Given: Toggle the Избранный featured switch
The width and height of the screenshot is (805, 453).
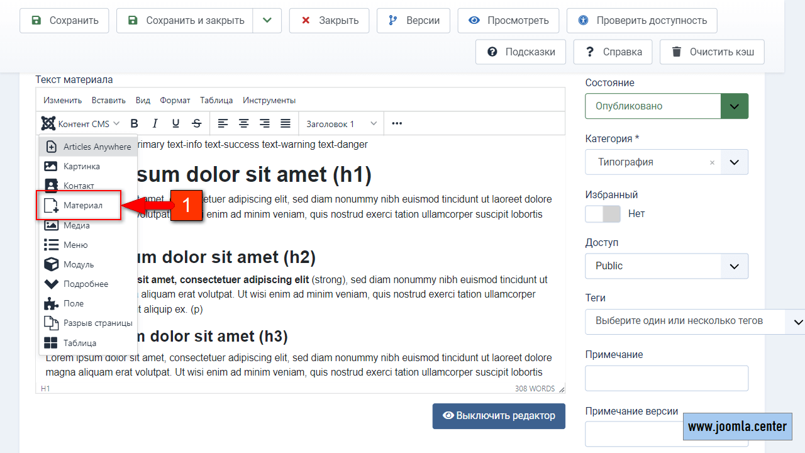Looking at the screenshot, I should tap(602, 214).
